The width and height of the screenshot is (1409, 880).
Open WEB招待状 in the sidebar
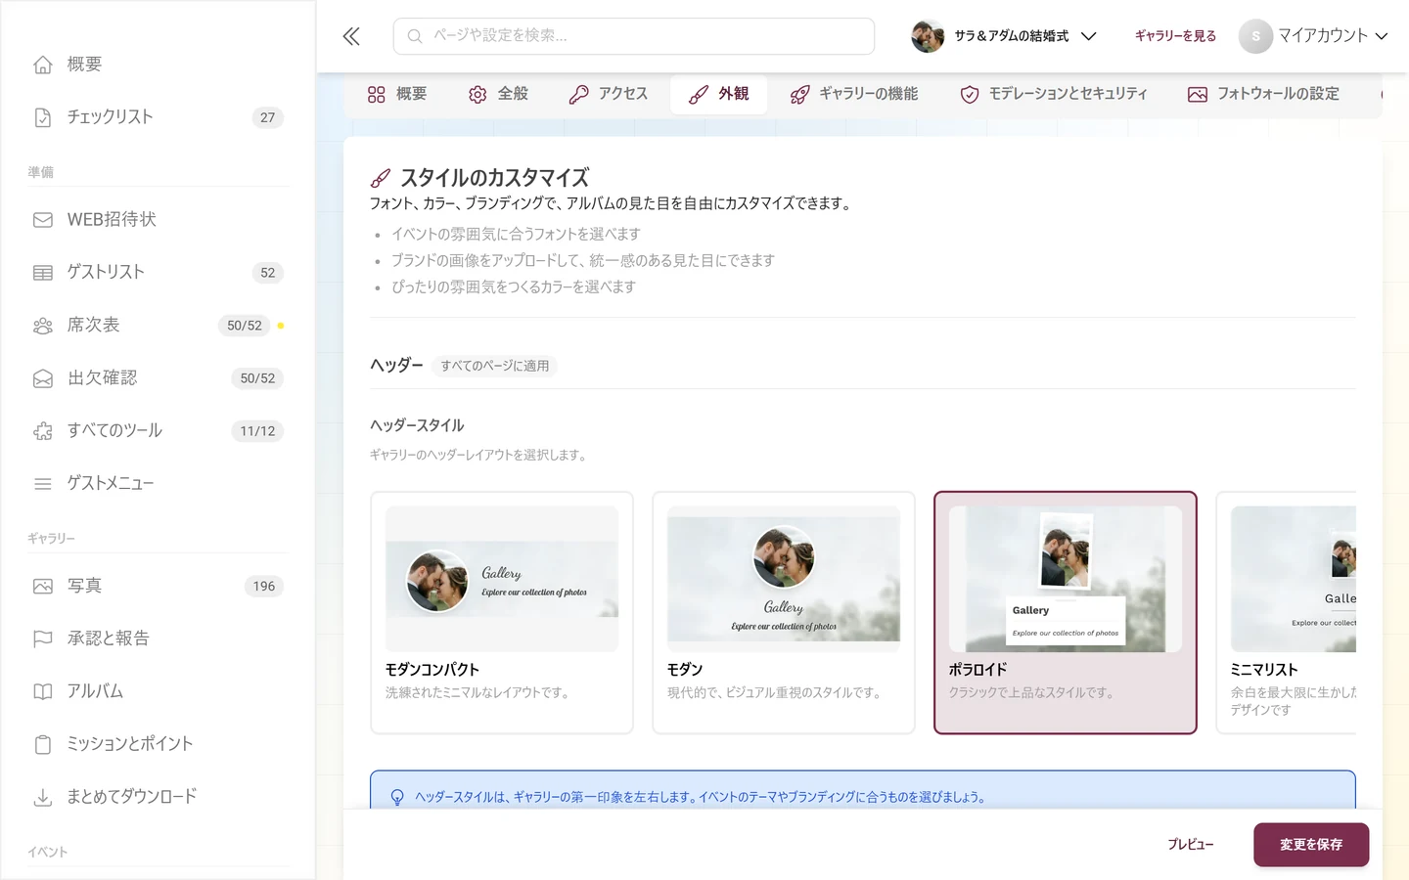pyautogui.click(x=158, y=220)
